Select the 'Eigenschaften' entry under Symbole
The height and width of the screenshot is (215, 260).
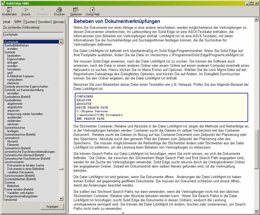pyautogui.click(x=16, y=59)
